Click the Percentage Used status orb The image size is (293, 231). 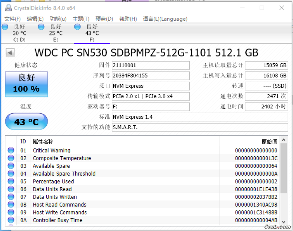[11, 181]
